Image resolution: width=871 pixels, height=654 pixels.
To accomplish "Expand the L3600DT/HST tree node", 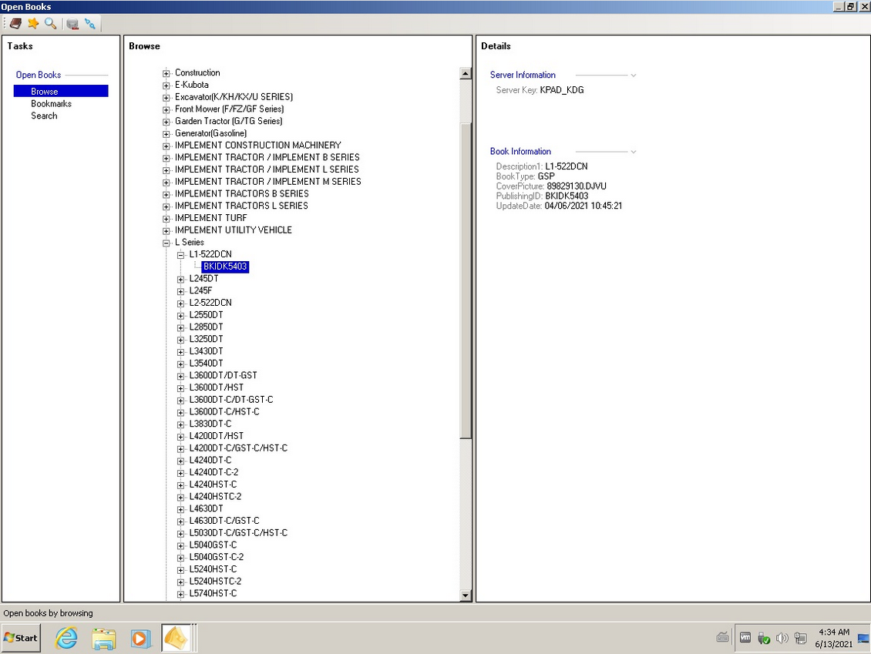I will 180,388.
